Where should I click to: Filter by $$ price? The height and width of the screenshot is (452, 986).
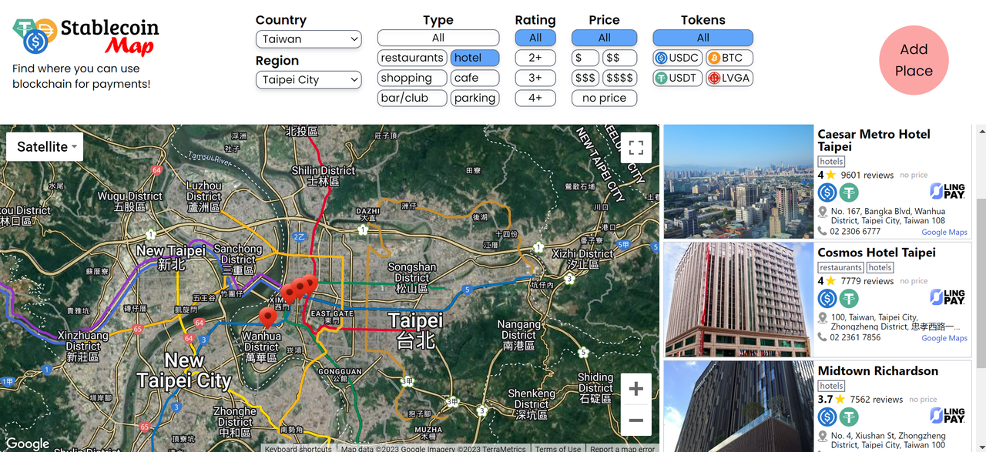pyautogui.click(x=620, y=58)
